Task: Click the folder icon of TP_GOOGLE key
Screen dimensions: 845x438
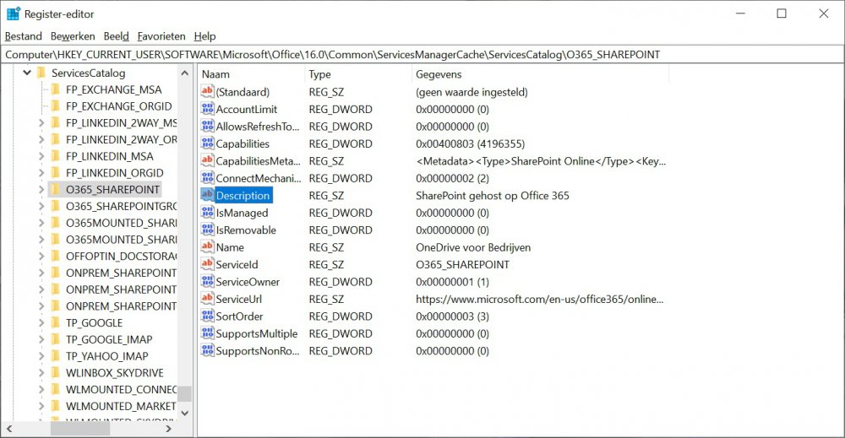Action: 55,322
